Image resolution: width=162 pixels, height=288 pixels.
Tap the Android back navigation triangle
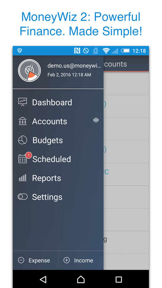[43, 279]
